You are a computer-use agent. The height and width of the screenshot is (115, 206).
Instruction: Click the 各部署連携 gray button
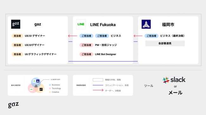click(x=165, y=43)
